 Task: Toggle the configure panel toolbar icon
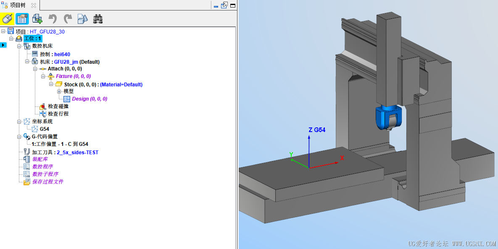point(22,19)
